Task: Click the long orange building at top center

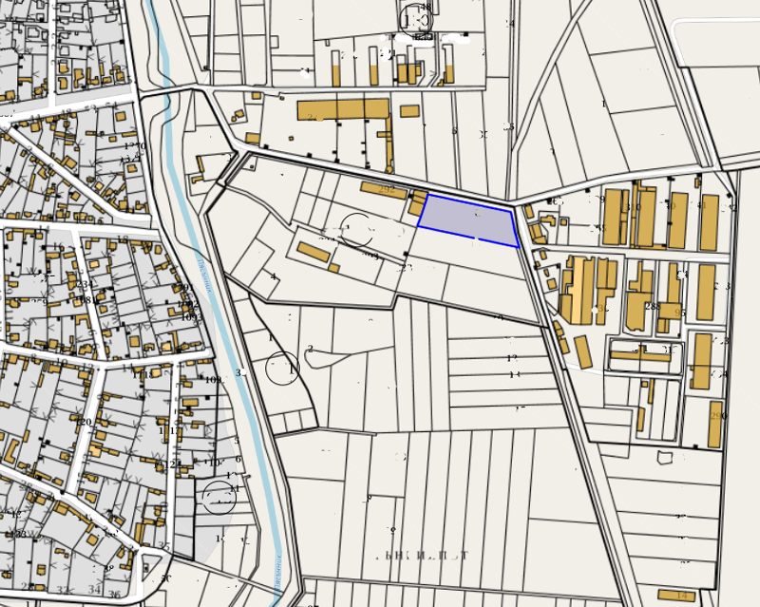Action: tap(343, 110)
